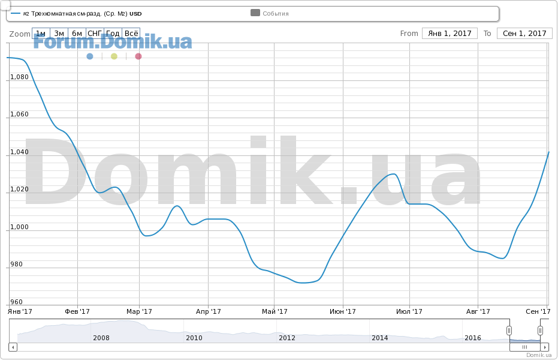Click the 1,020 y-axis value
558x360 pixels.
click(19, 190)
